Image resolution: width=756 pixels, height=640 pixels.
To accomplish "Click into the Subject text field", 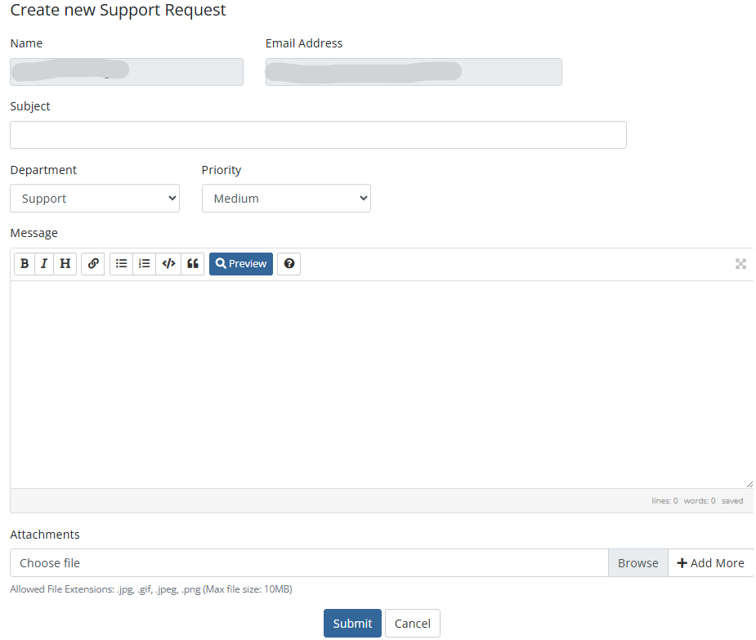I will [318, 135].
